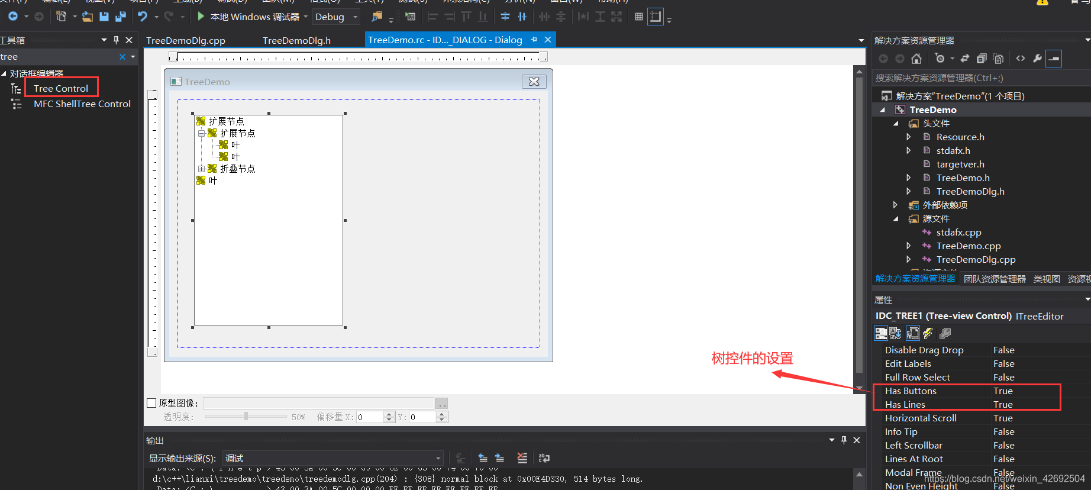The height and width of the screenshot is (490, 1091).
Task: Collapse the 源文件 folder
Action: click(896, 218)
